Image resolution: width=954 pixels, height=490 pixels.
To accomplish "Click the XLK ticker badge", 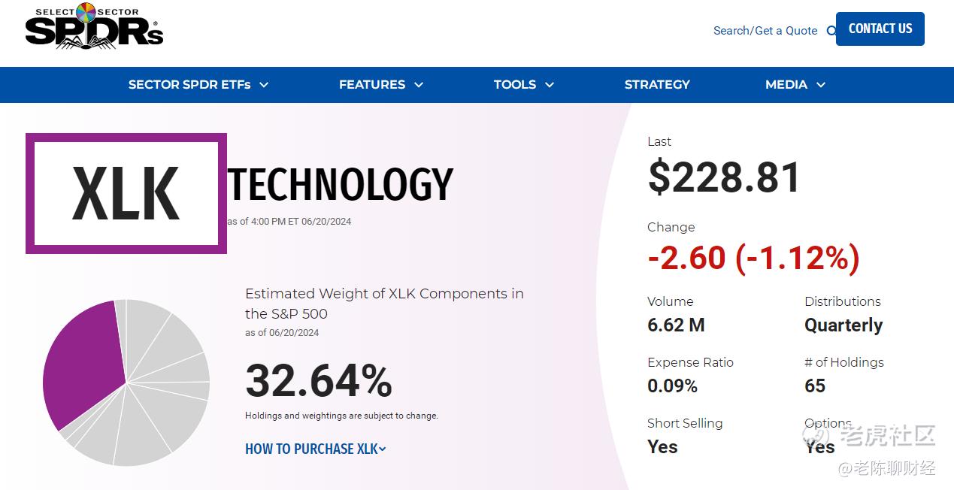I will tap(126, 194).
